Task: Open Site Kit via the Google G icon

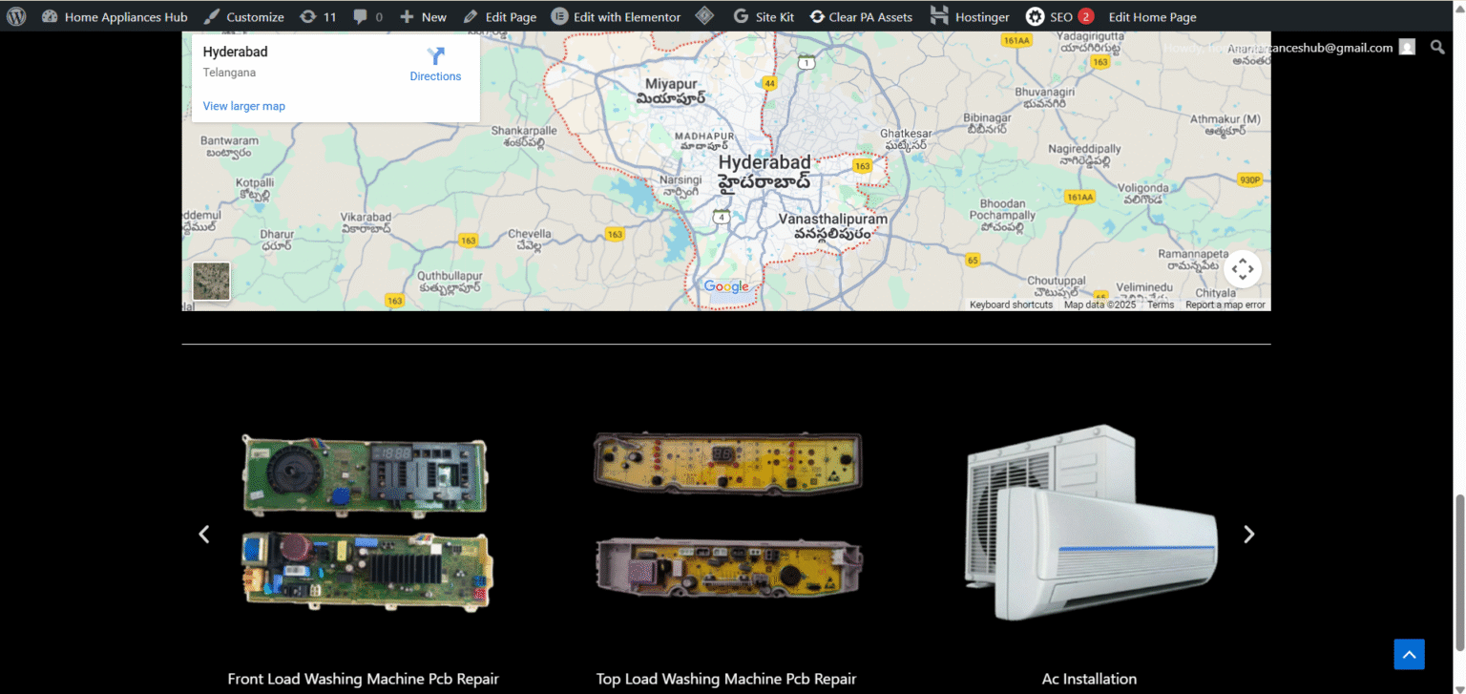Action: click(743, 16)
